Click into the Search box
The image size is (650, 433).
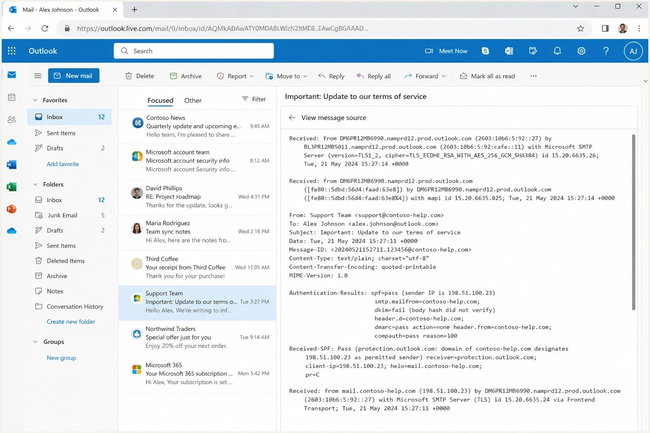click(194, 51)
